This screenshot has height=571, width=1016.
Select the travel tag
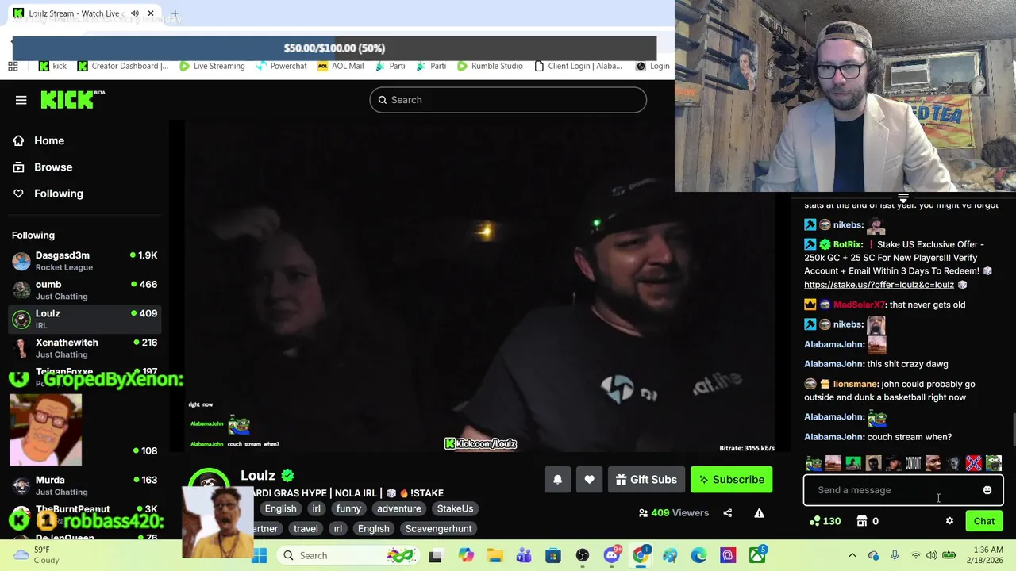[x=306, y=529]
